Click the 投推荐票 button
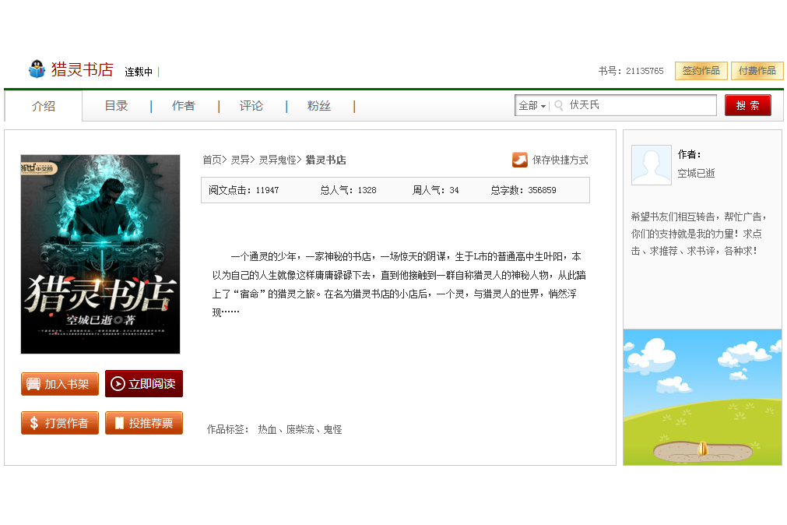Viewport: 787px width, 525px height. pos(144,423)
